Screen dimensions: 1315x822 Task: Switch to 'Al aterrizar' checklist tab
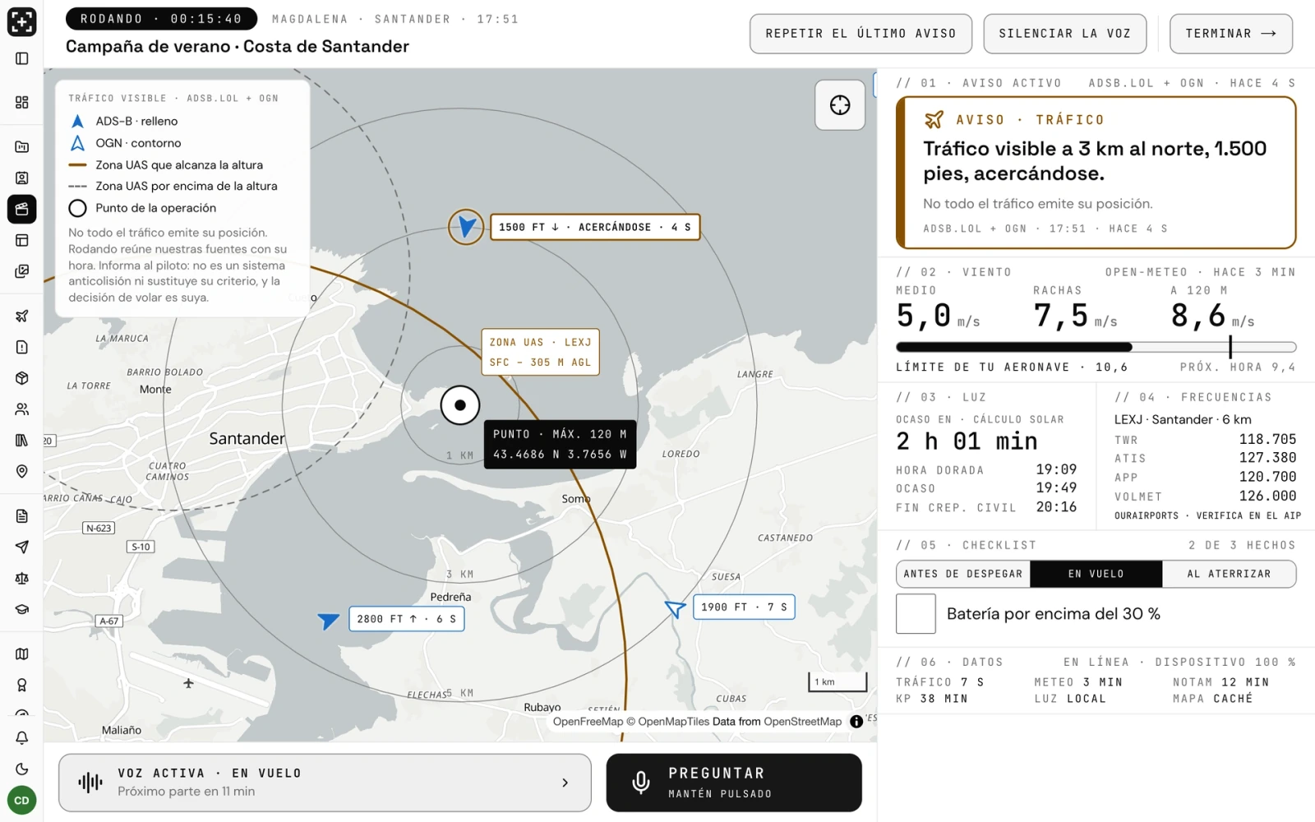1229,574
